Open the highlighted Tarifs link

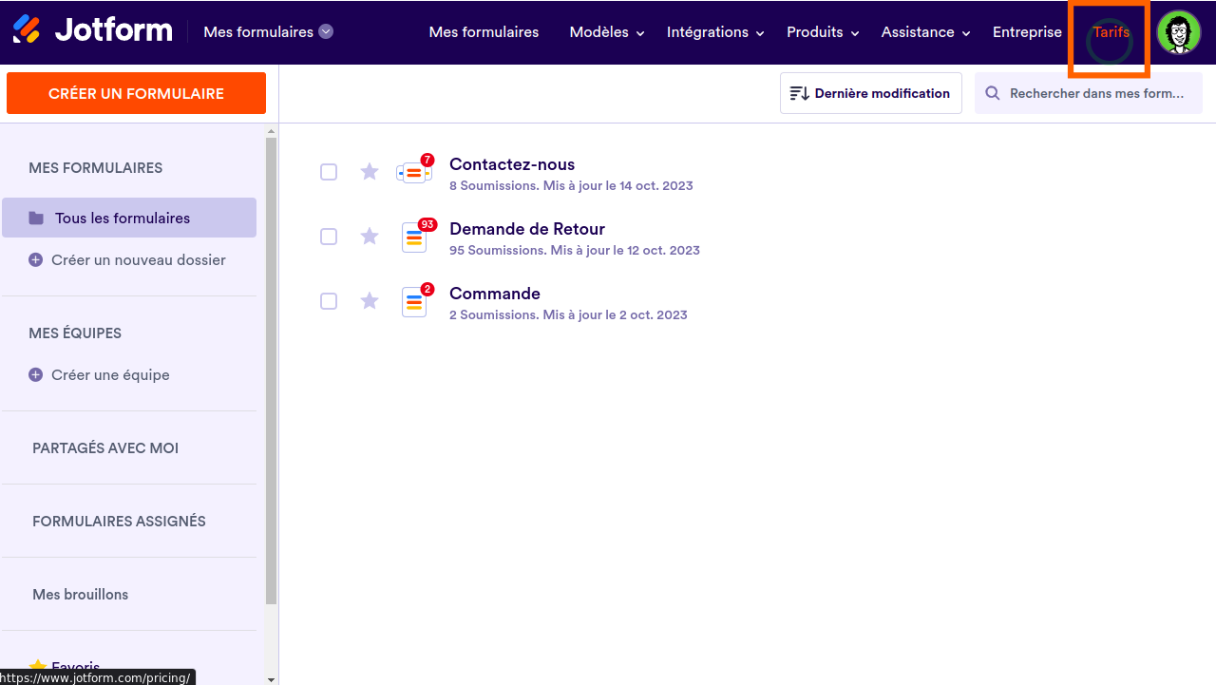pos(1110,31)
